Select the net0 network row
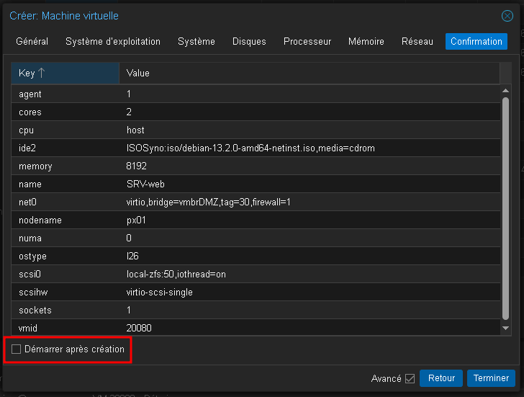Screen dimensions: 524x397 coord(256,202)
